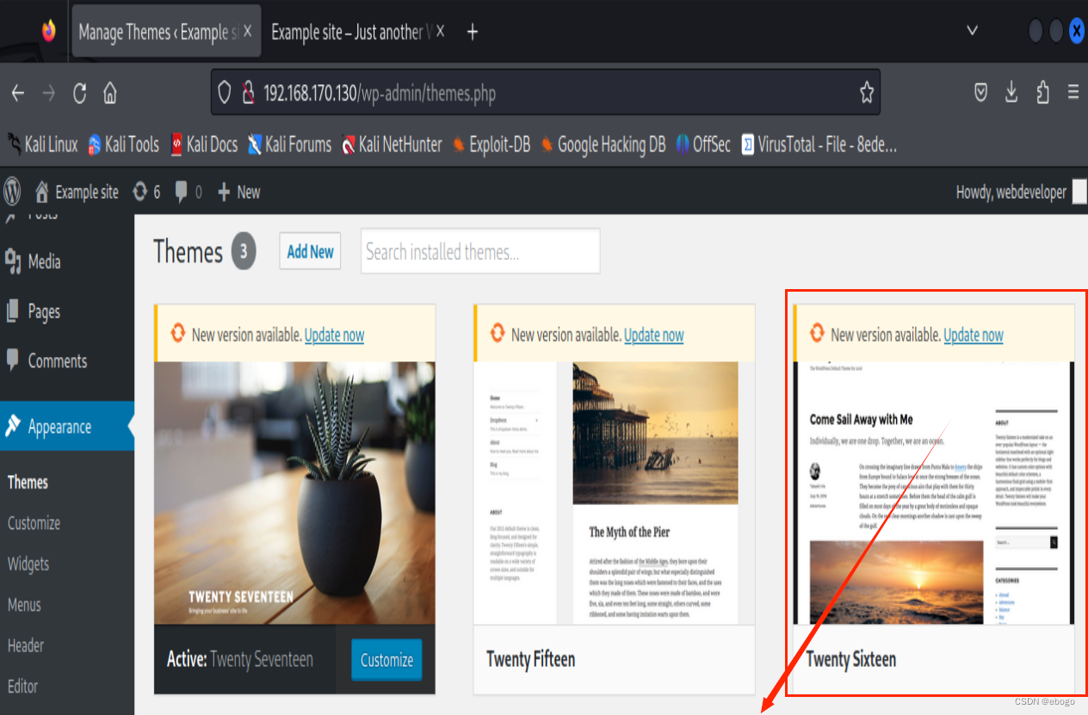
Task: Click the URL address bar
Action: click(546, 93)
